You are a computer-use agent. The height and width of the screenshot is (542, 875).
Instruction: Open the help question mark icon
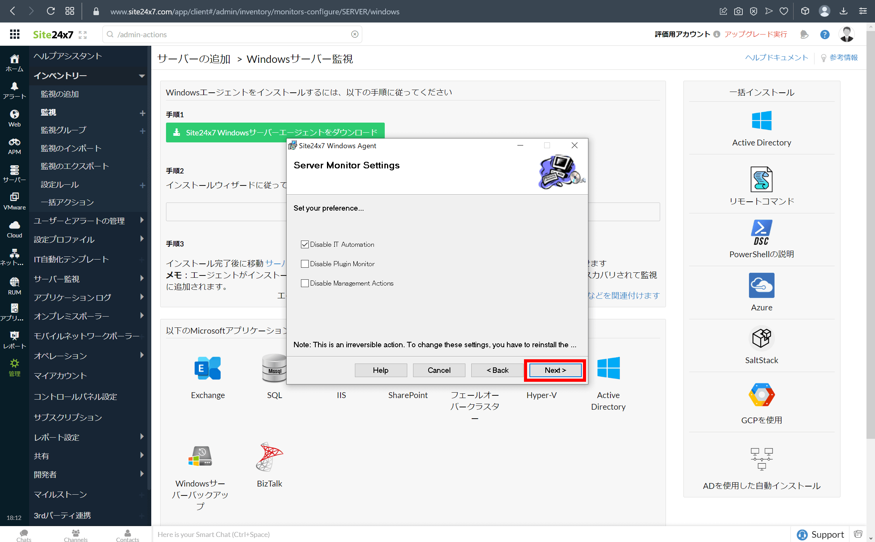[x=825, y=35]
